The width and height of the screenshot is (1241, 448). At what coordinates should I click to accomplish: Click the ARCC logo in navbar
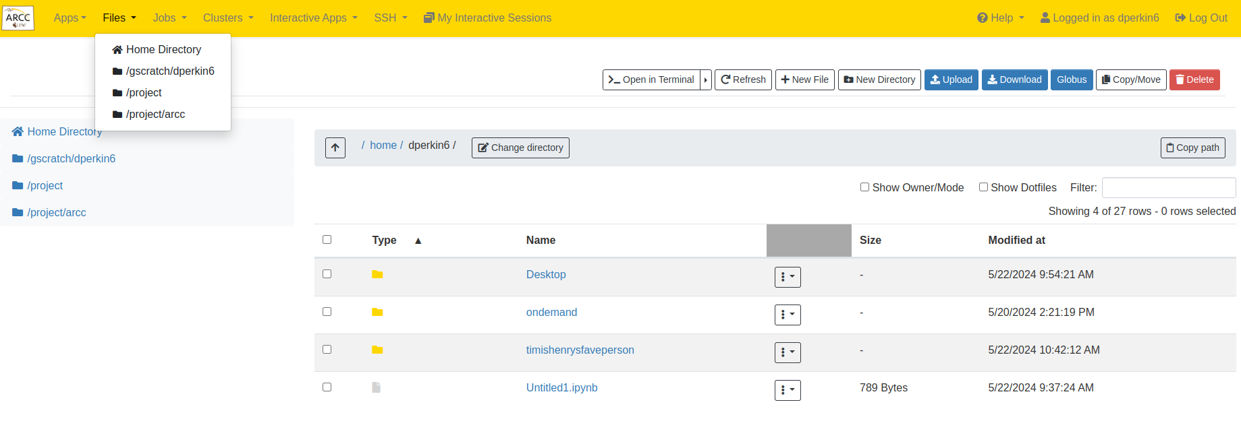18,18
